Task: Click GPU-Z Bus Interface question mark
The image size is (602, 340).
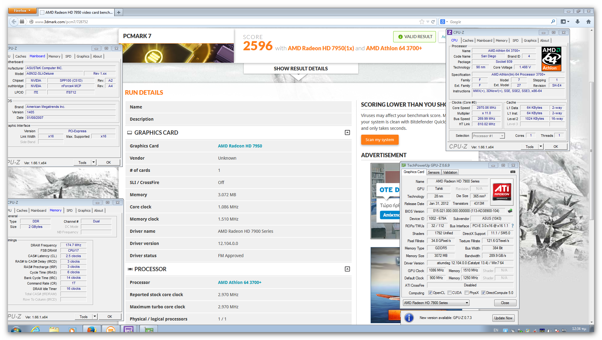Action: (513, 226)
